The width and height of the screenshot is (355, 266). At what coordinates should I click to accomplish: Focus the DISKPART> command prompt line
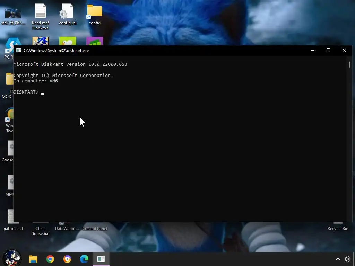coord(29,92)
